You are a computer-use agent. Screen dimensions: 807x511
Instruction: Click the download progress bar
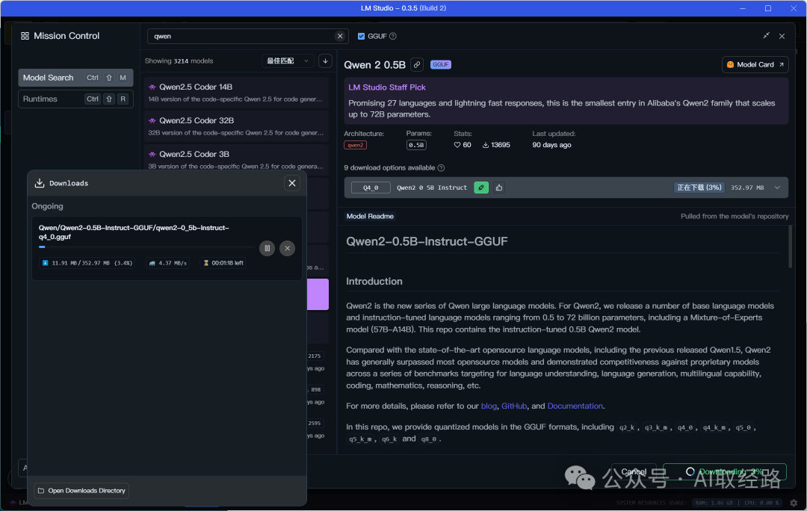click(x=146, y=247)
